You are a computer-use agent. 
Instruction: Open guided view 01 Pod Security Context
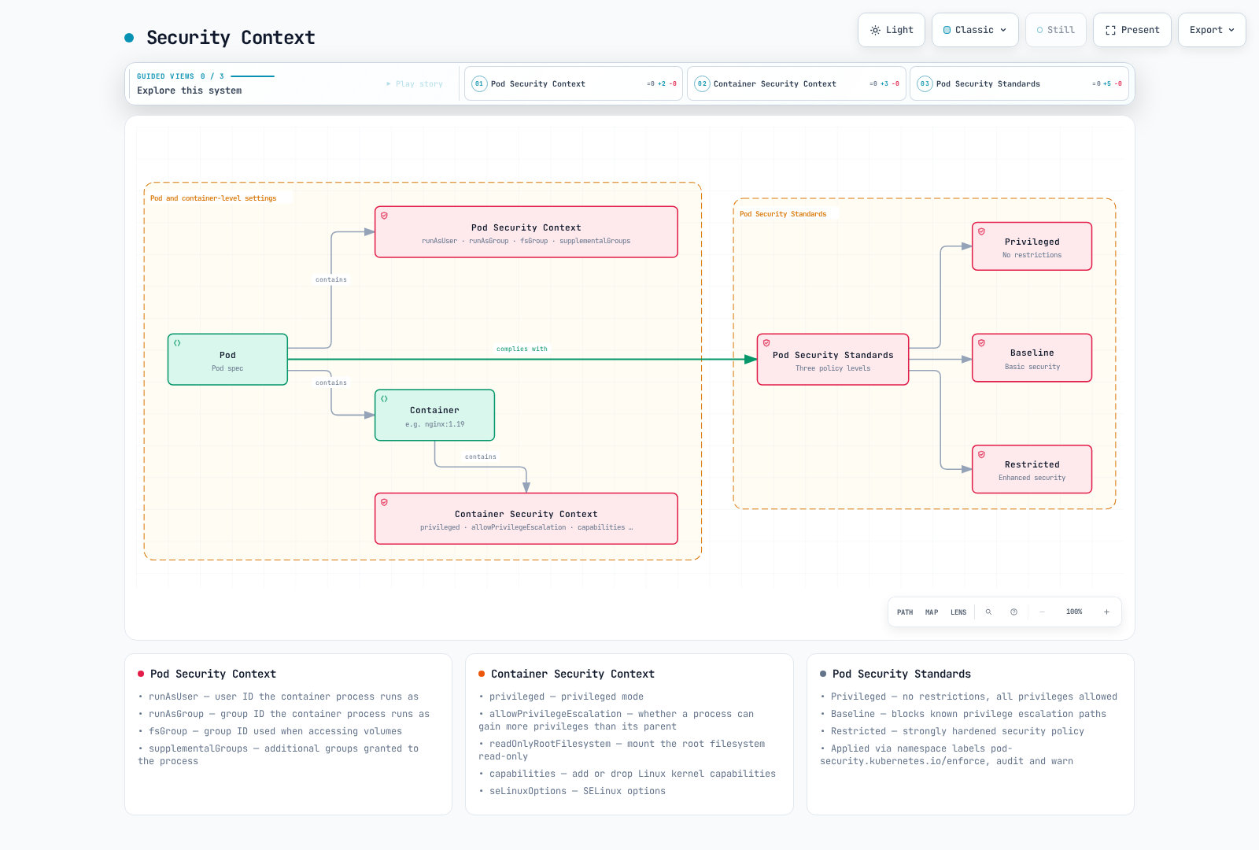pyautogui.click(x=574, y=83)
